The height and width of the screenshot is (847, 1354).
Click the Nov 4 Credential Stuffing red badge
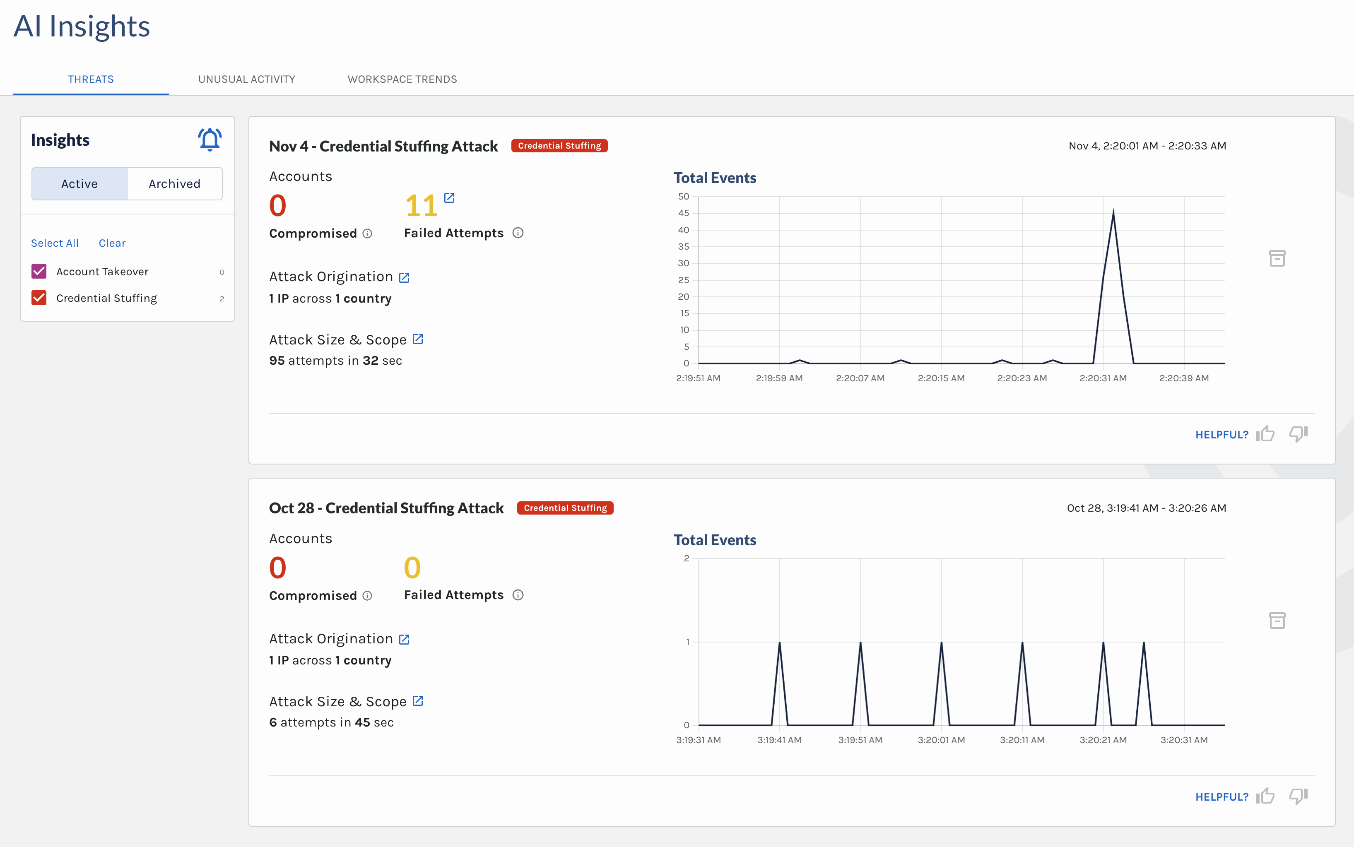[559, 146]
